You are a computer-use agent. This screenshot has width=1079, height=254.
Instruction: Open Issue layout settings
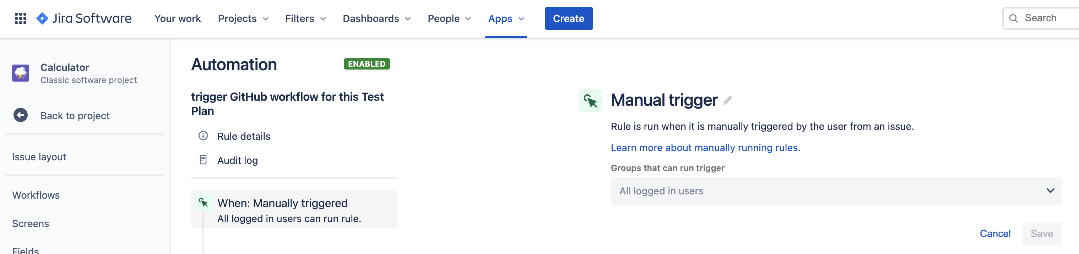[39, 157]
